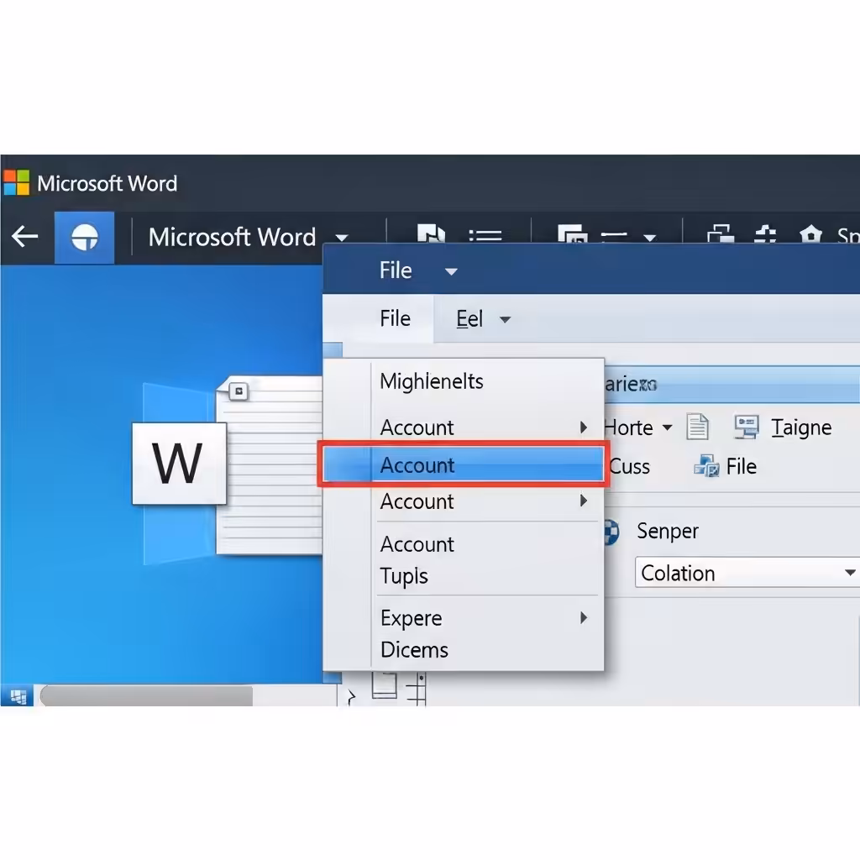Click the Colation dropdown arrow
The image size is (860, 860).
click(850, 573)
